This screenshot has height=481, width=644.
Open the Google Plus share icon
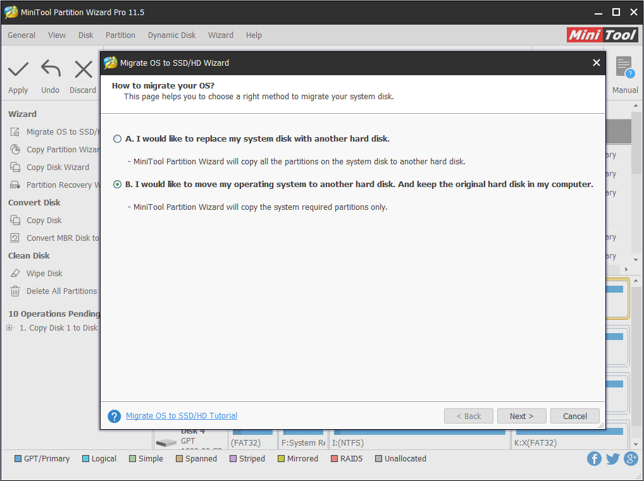click(x=631, y=458)
